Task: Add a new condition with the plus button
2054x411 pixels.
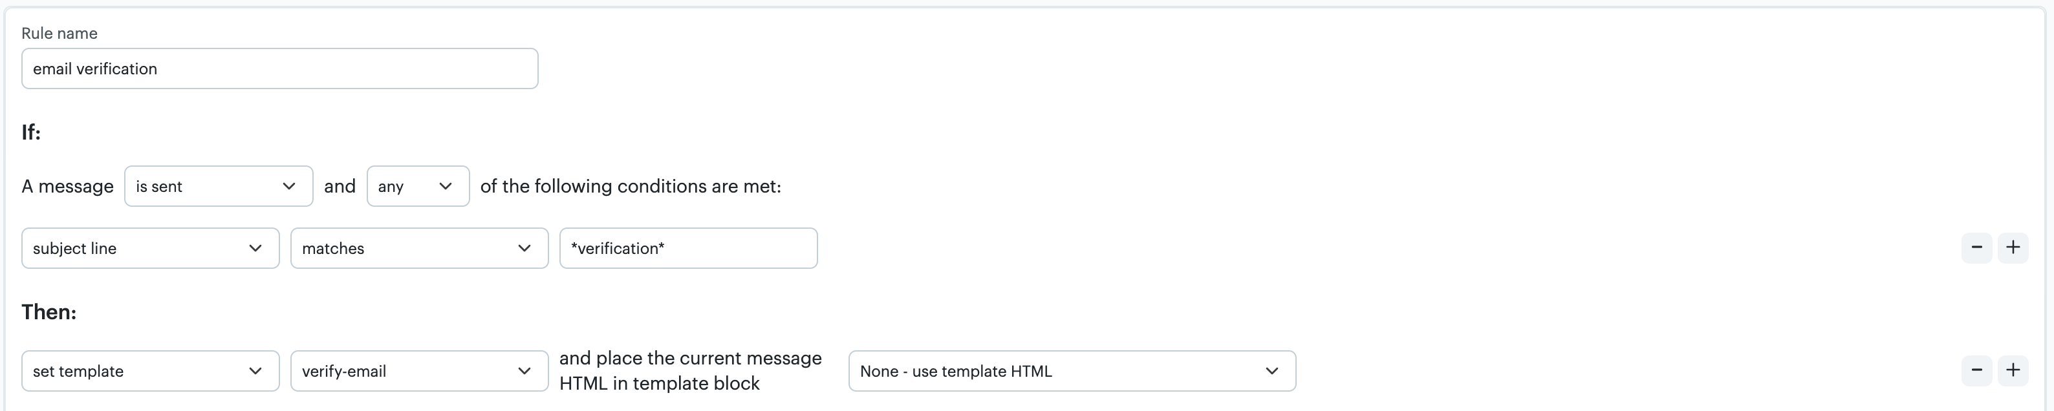Action: click(x=2013, y=248)
